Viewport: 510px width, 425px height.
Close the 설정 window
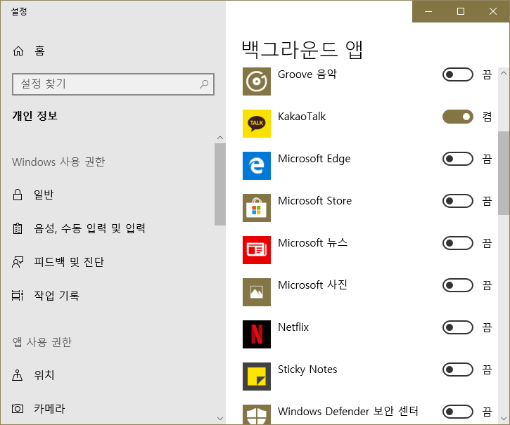[493, 11]
